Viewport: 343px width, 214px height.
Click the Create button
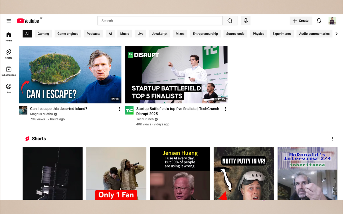[x=301, y=21]
